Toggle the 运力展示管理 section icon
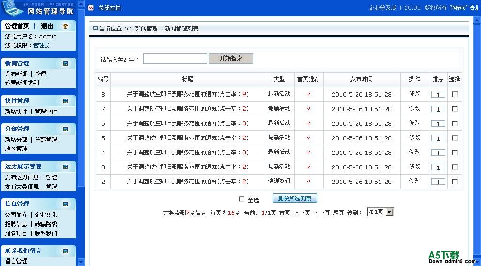Viewport: 481px width, 266px height. coord(66,167)
